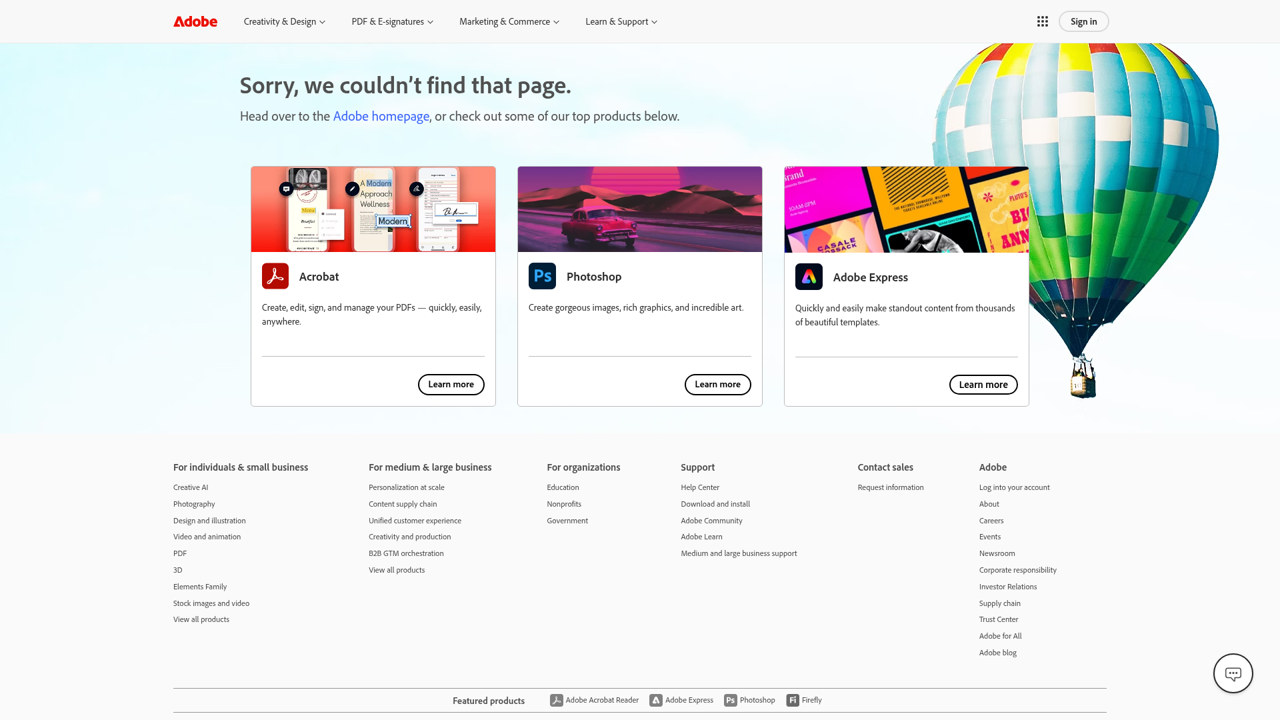1280x720 pixels.
Task: Click the Adobe Express card thumbnail
Action: [906, 209]
